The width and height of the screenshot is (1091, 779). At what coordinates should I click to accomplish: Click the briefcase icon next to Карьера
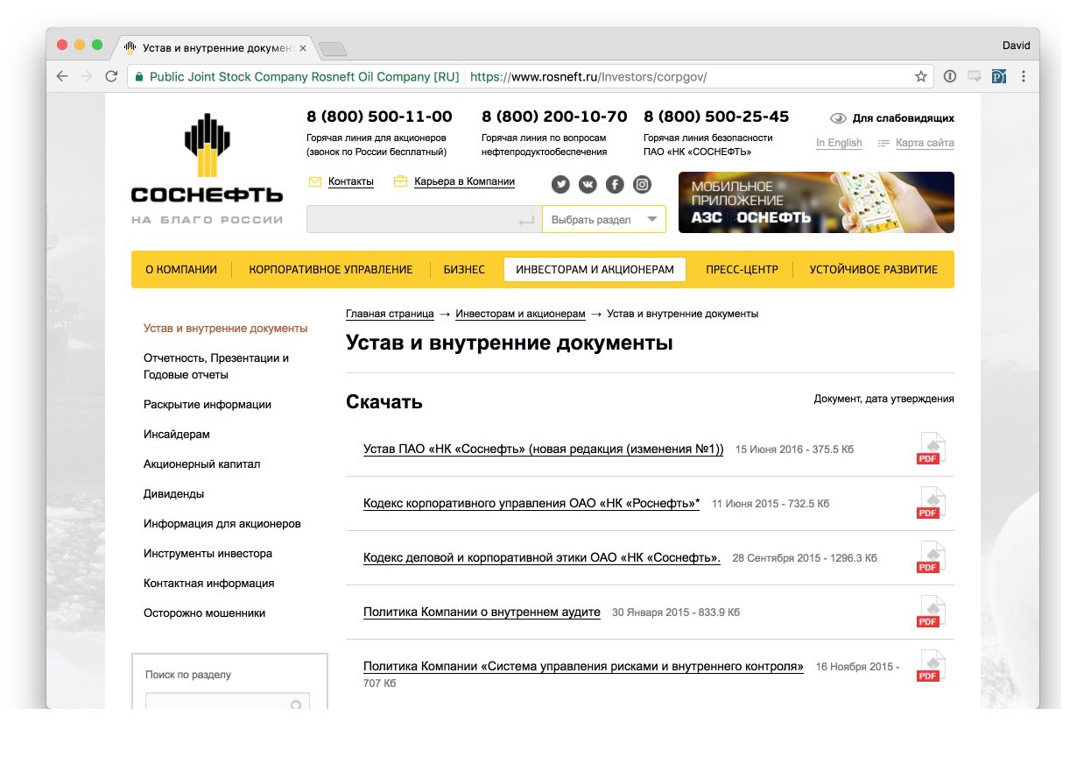(x=401, y=181)
